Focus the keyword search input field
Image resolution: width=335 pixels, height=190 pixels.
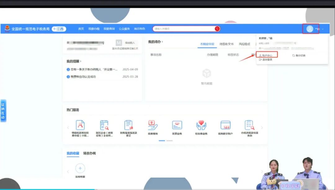[184, 29]
